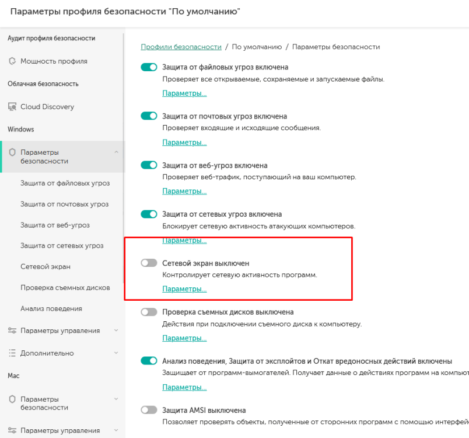Image resolution: width=469 pixels, height=438 pixels.
Task: Disable Защита от файловых угроз toggle
Action: coord(149,67)
